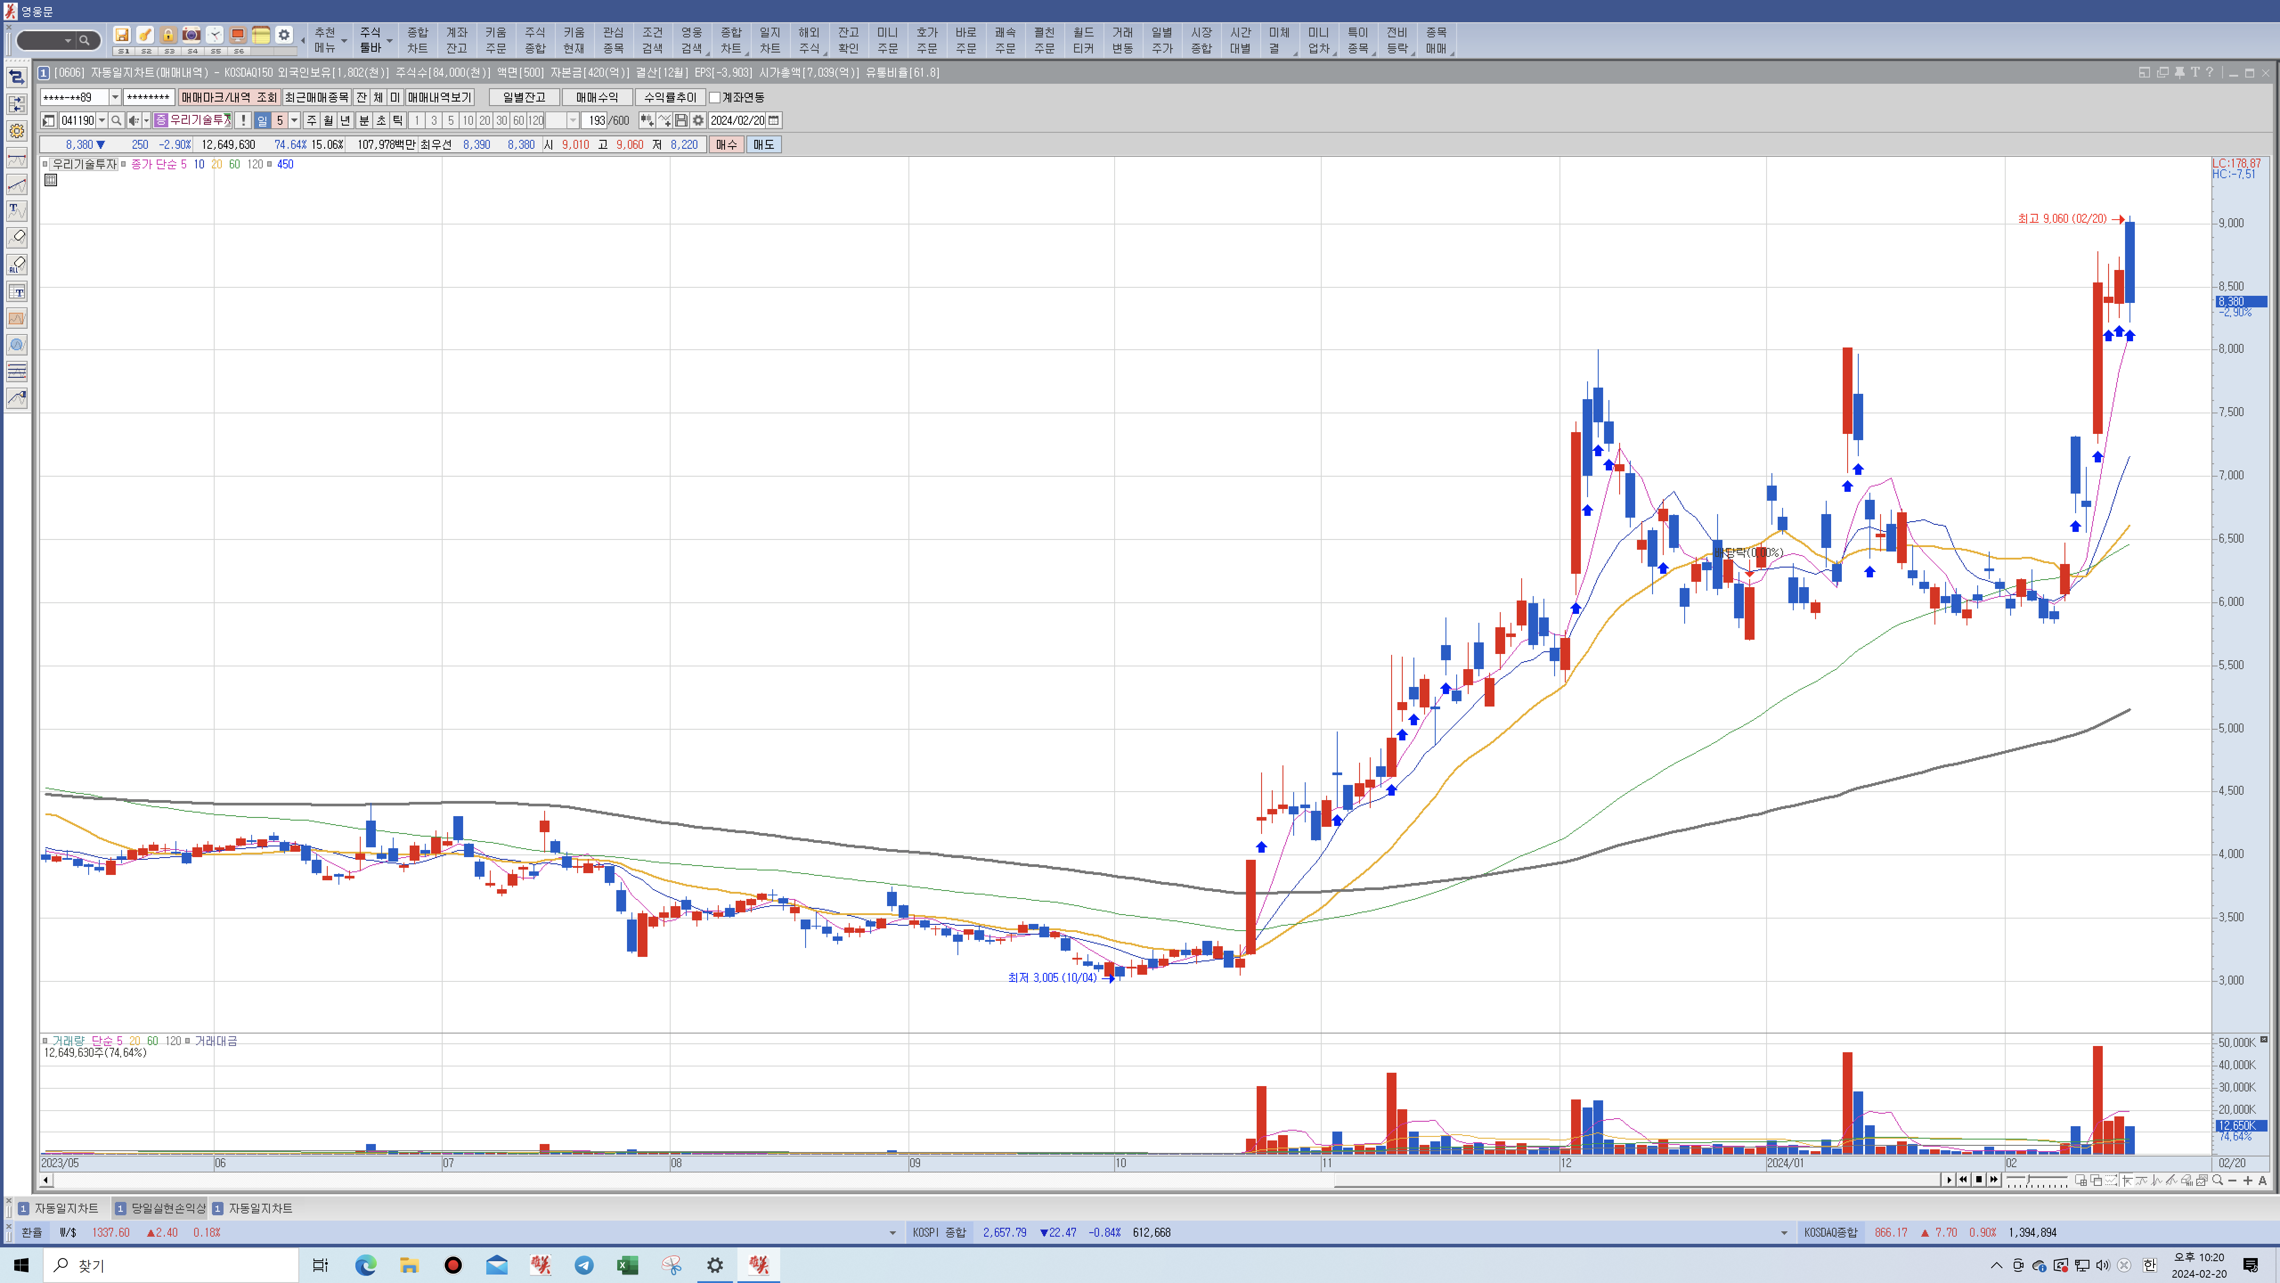Screen dimensions: 2280x1283
Task: Open the top-left search box dropdown
Action: tap(68, 41)
